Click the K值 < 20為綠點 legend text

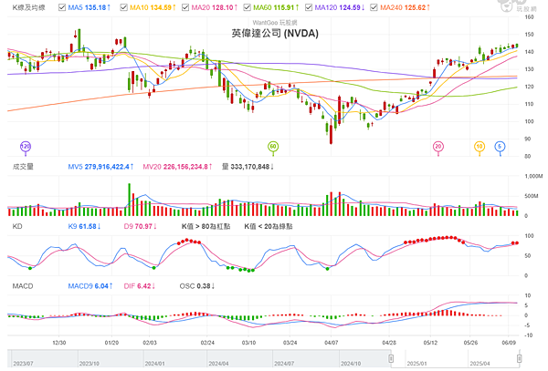coord(269,227)
